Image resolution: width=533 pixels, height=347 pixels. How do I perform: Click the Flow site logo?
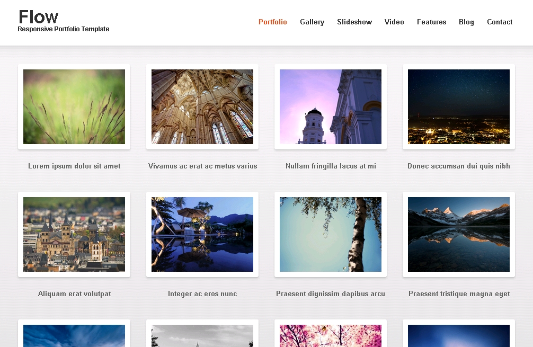pyautogui.click(x=39, y=17)
